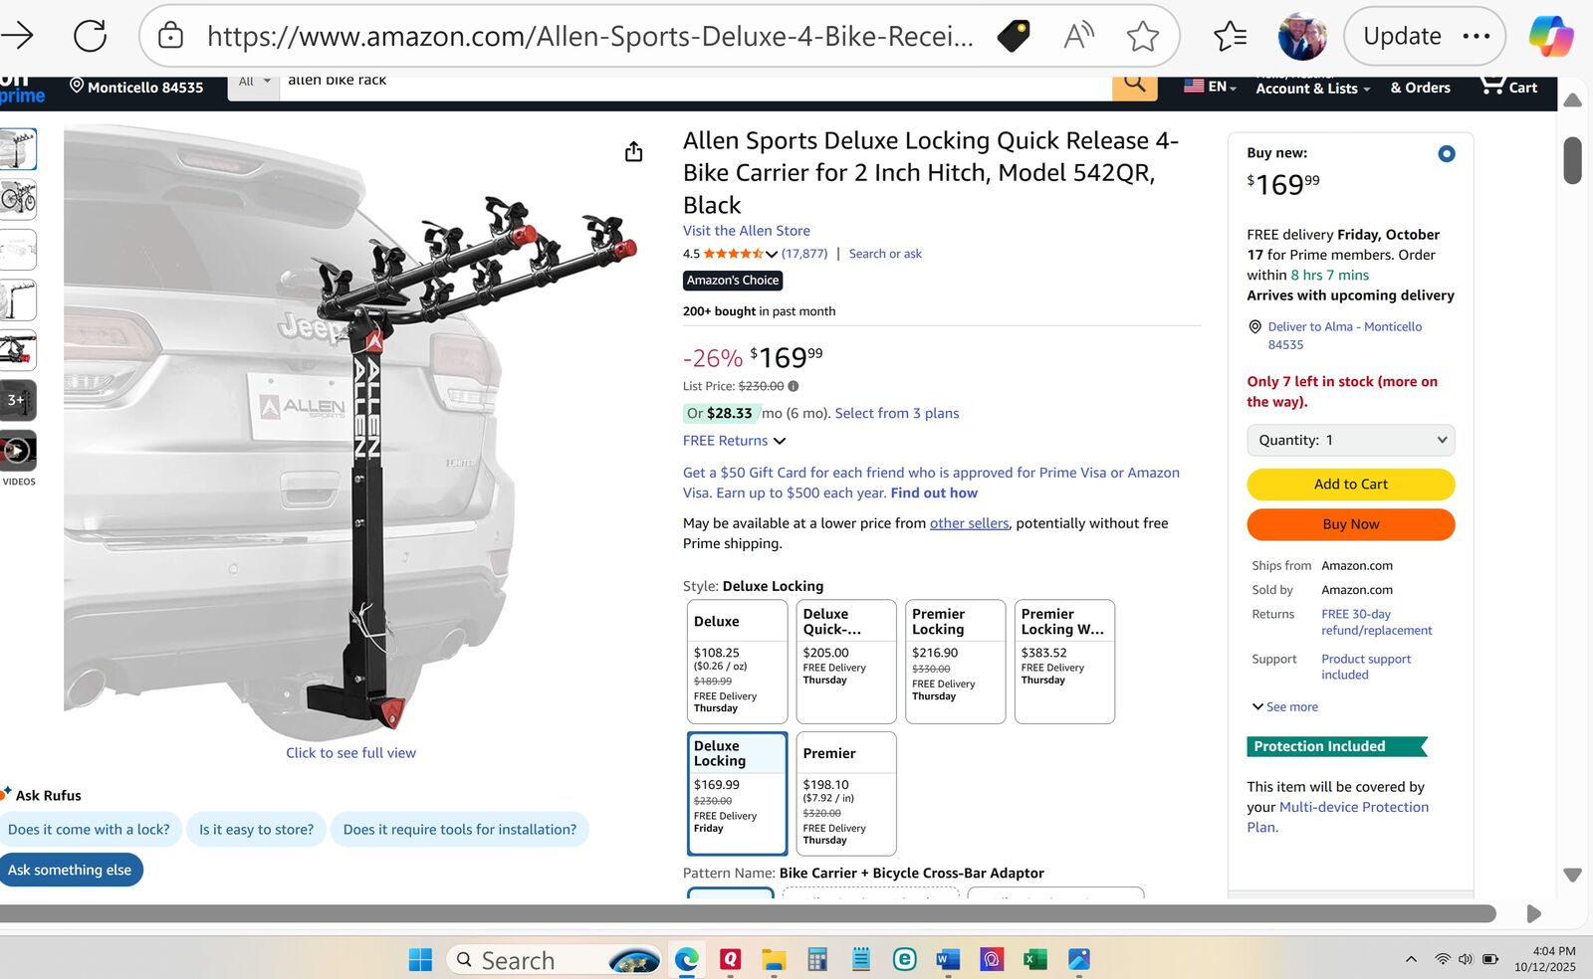Open the Account & Lists menu
This screenshot has width=1593, height=979.
[1312, 88]
